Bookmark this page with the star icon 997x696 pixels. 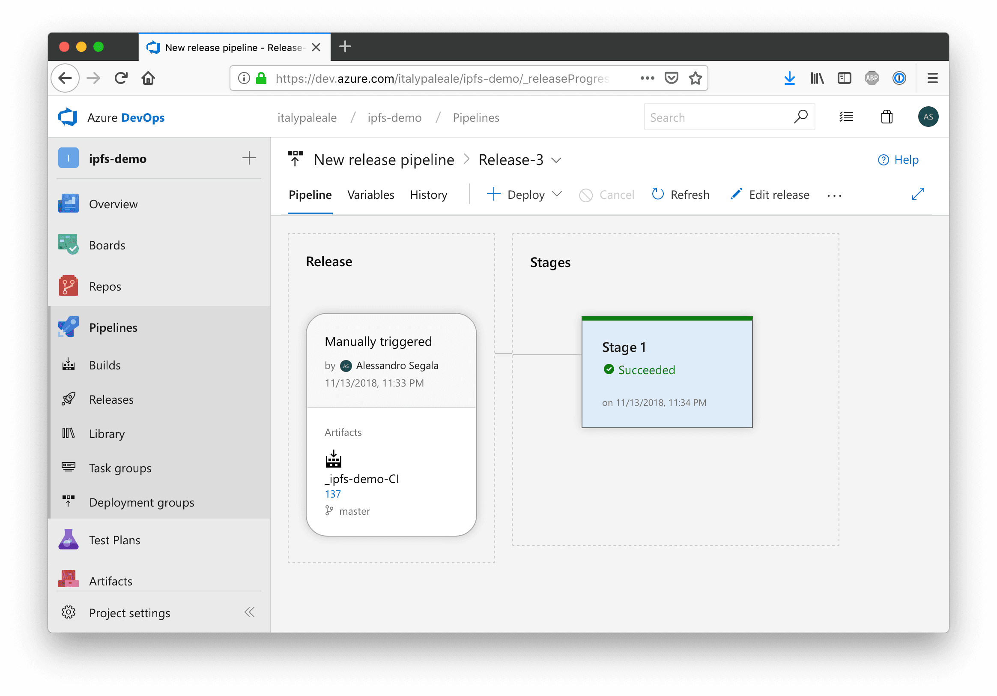pyautogui.click(x=695, y=78)
